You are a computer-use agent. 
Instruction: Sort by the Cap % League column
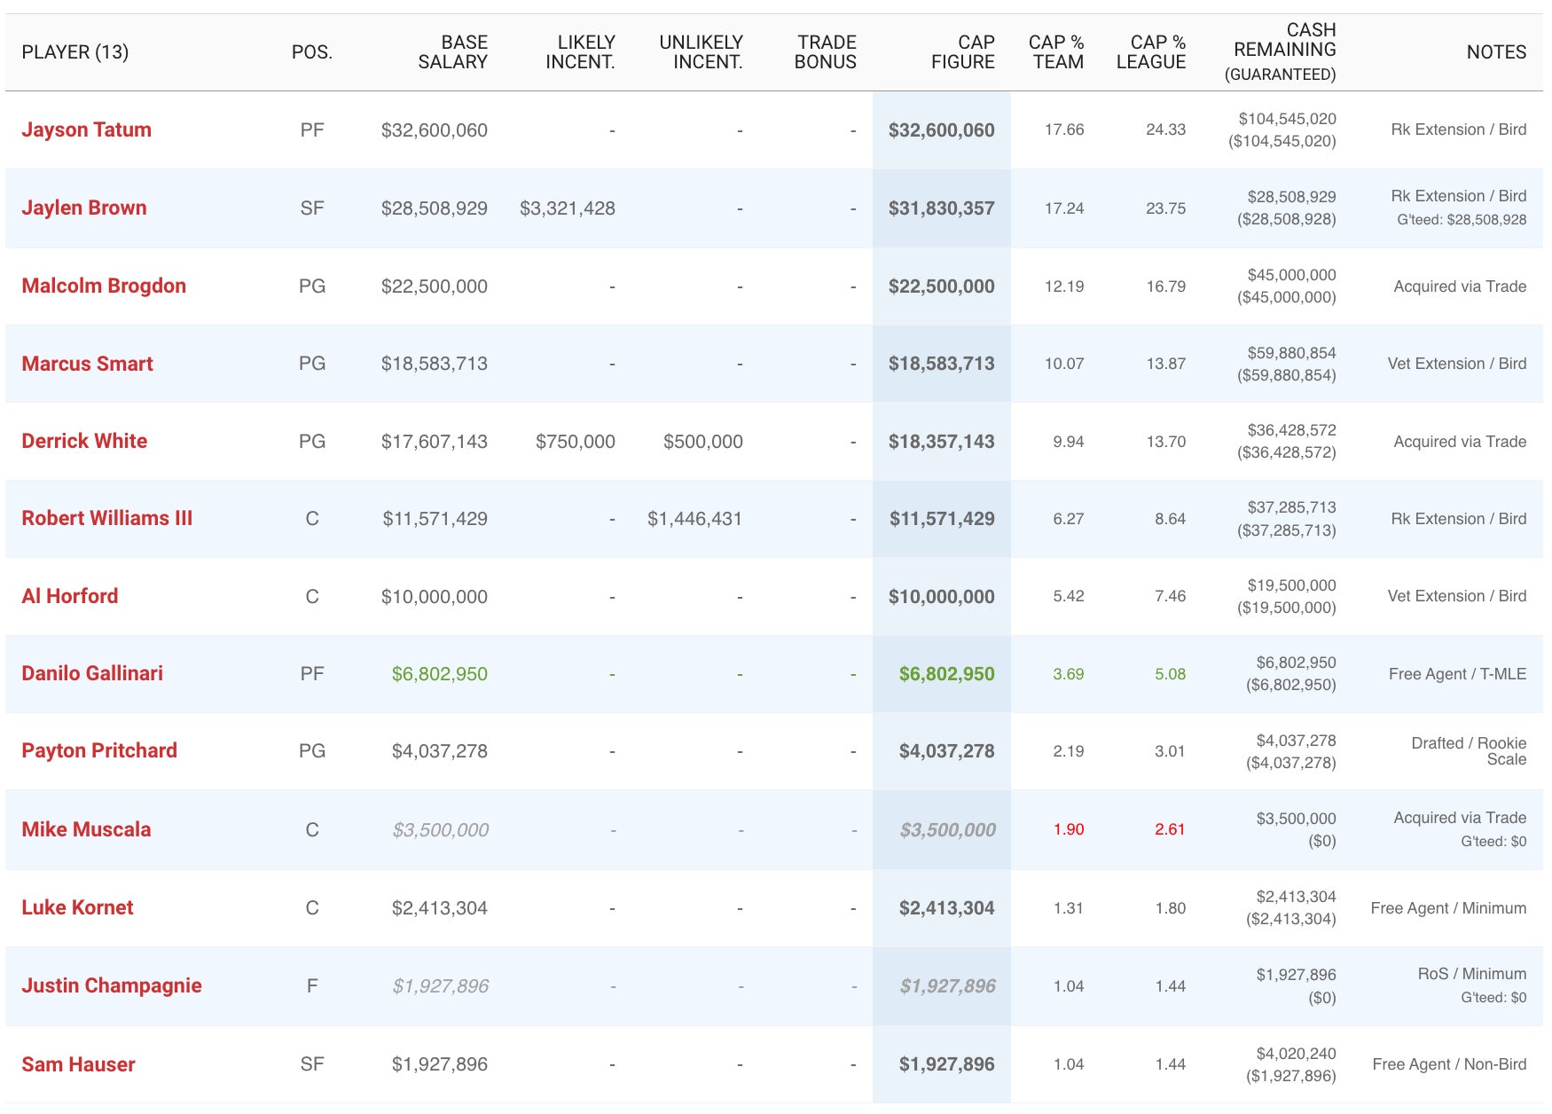coord(1150,52)
